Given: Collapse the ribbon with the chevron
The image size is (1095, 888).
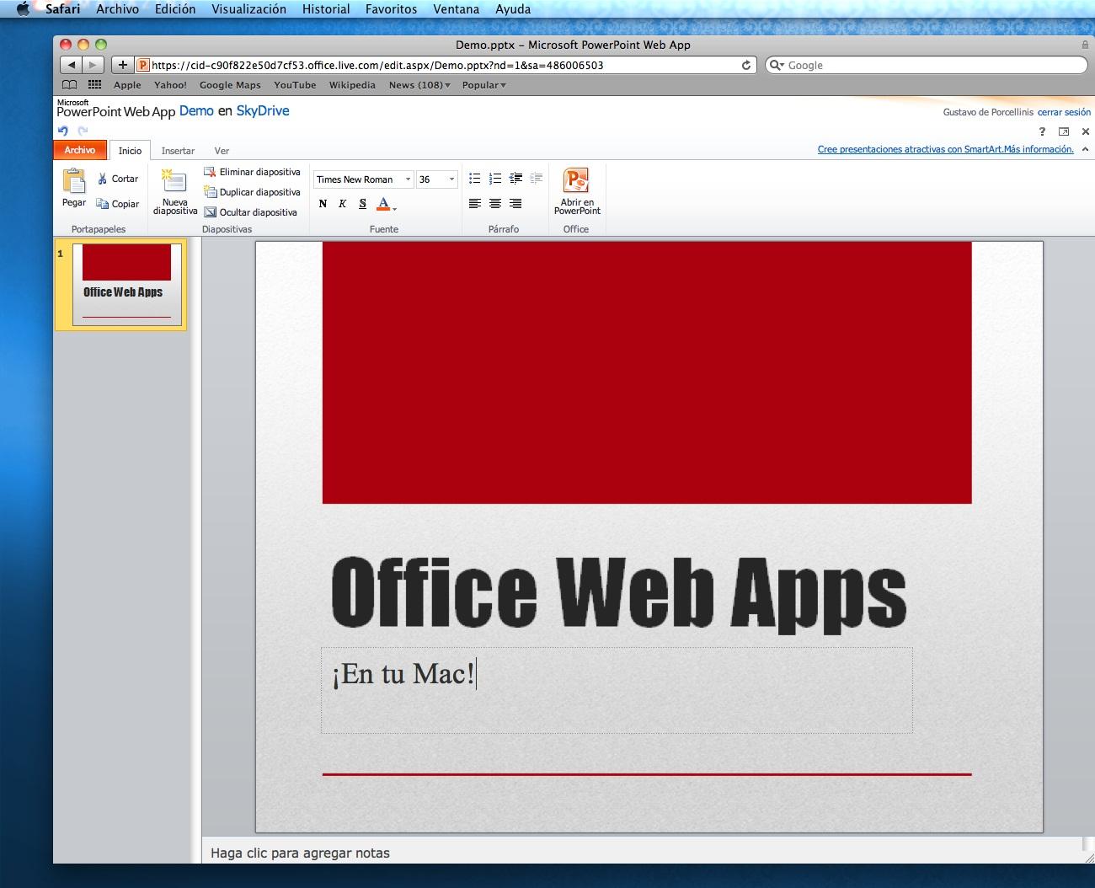Looking at the screenshot, I should coord(1085,149).
